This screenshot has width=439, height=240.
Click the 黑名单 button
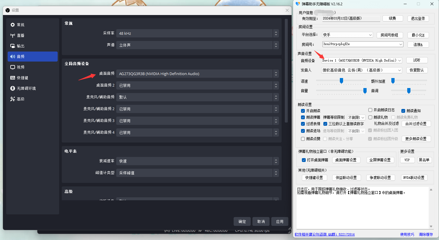424,160
